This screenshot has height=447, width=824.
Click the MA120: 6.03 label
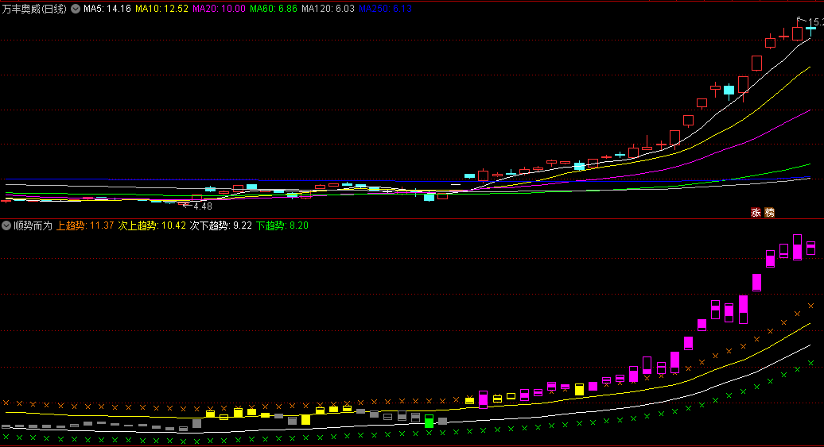[328, 9]
